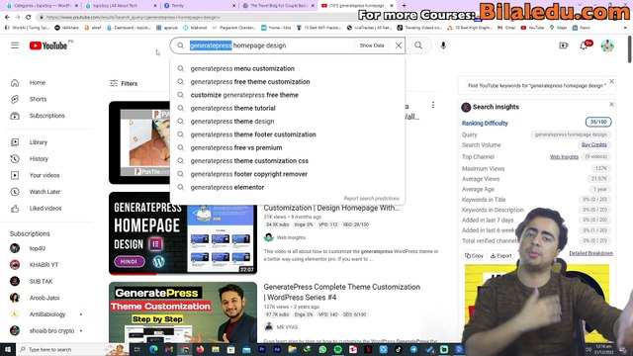The image size is (633, 356).
Task: Open the GeneratePress Homepage Design thumbnail
Action: tap(183, 233)
